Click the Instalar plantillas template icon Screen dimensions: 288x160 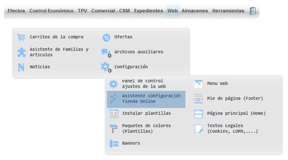(x=114, y=114)
